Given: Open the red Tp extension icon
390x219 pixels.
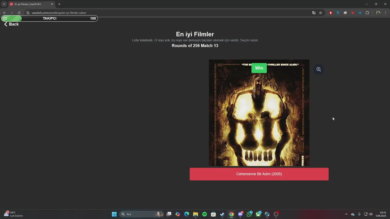Looking at the screenshot, I should 353,13.
